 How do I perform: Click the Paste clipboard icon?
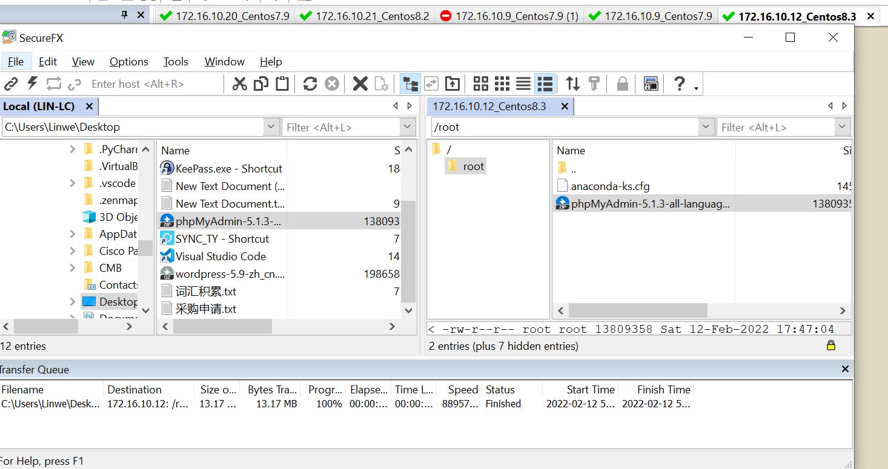(282, 84)
